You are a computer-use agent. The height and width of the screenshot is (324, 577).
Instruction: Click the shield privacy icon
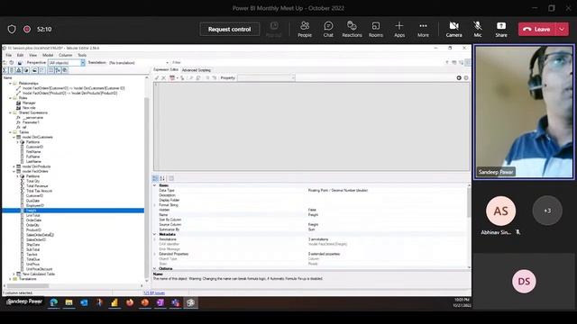[x=12, y=29]
